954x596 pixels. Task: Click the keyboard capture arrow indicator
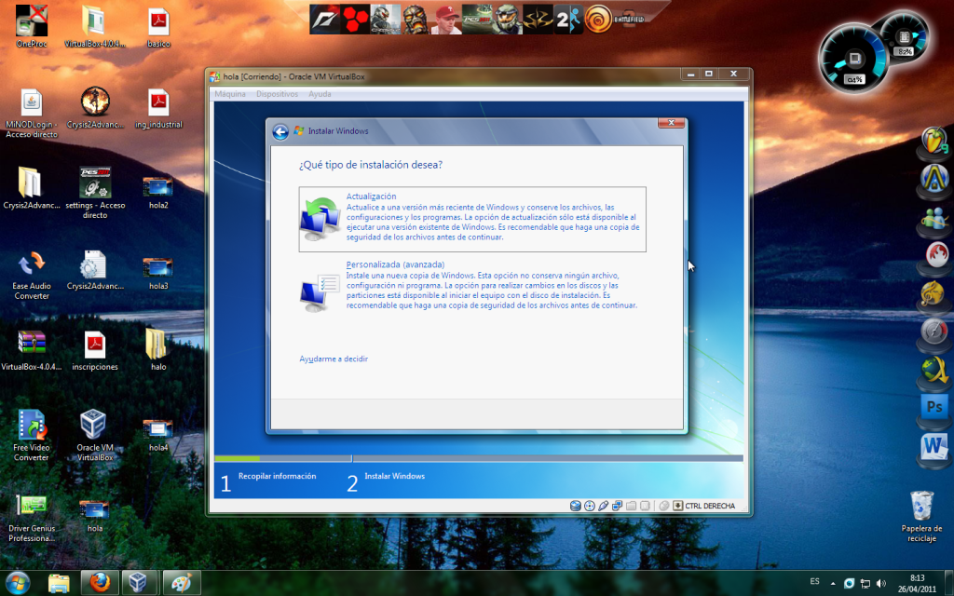click(x=678, y=506)
